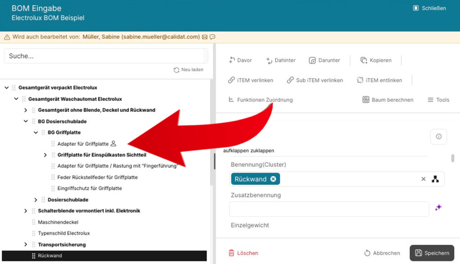Click the info icon button
Screen dimensions: 460x264
coord(438,136)
